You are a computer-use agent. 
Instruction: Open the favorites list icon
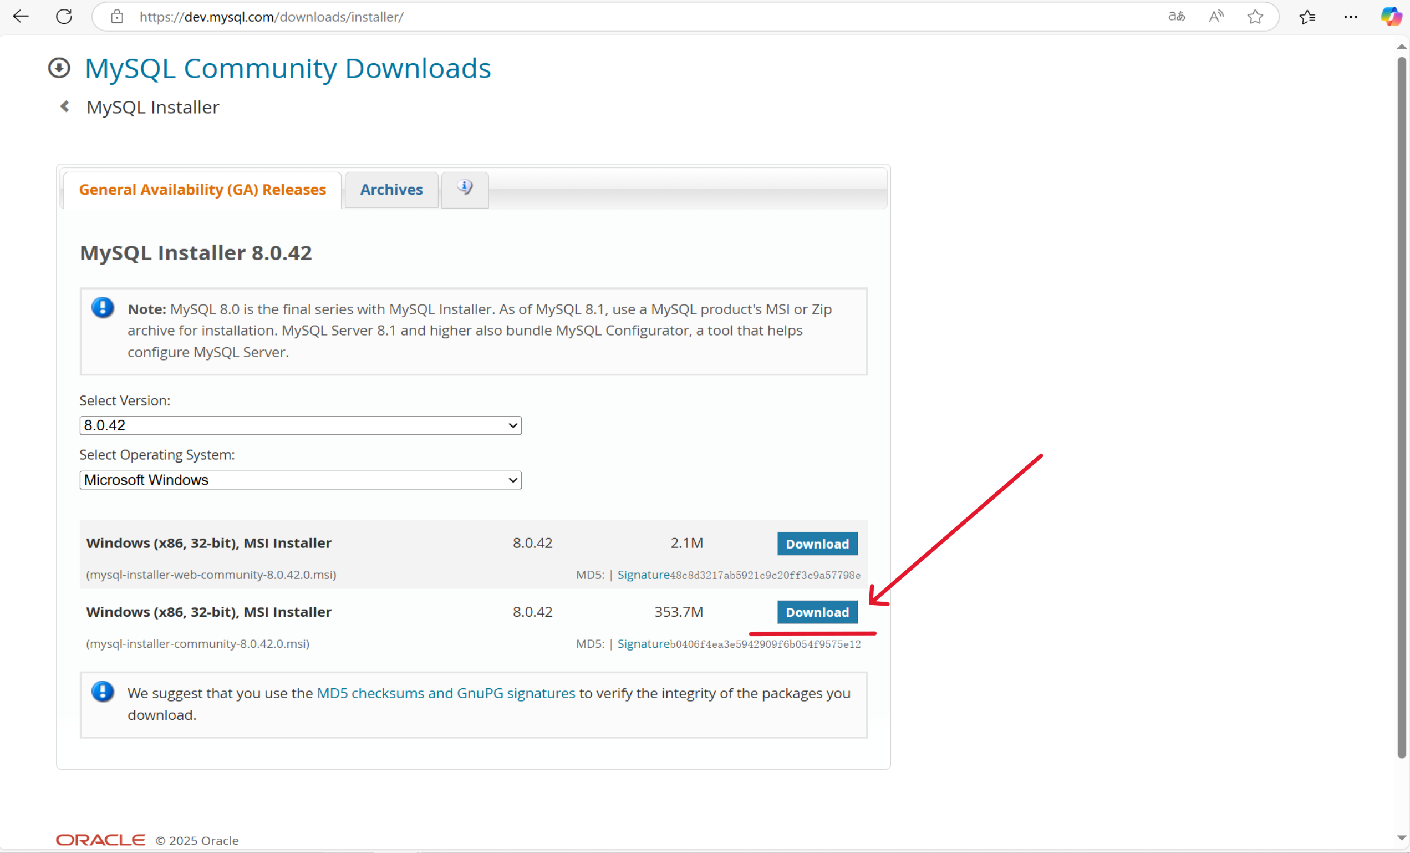(1307, 17)
